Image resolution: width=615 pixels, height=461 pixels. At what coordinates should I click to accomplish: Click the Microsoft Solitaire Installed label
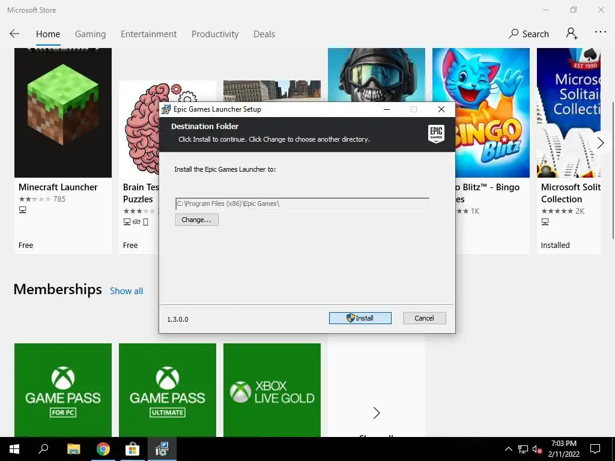pos(555,246)
